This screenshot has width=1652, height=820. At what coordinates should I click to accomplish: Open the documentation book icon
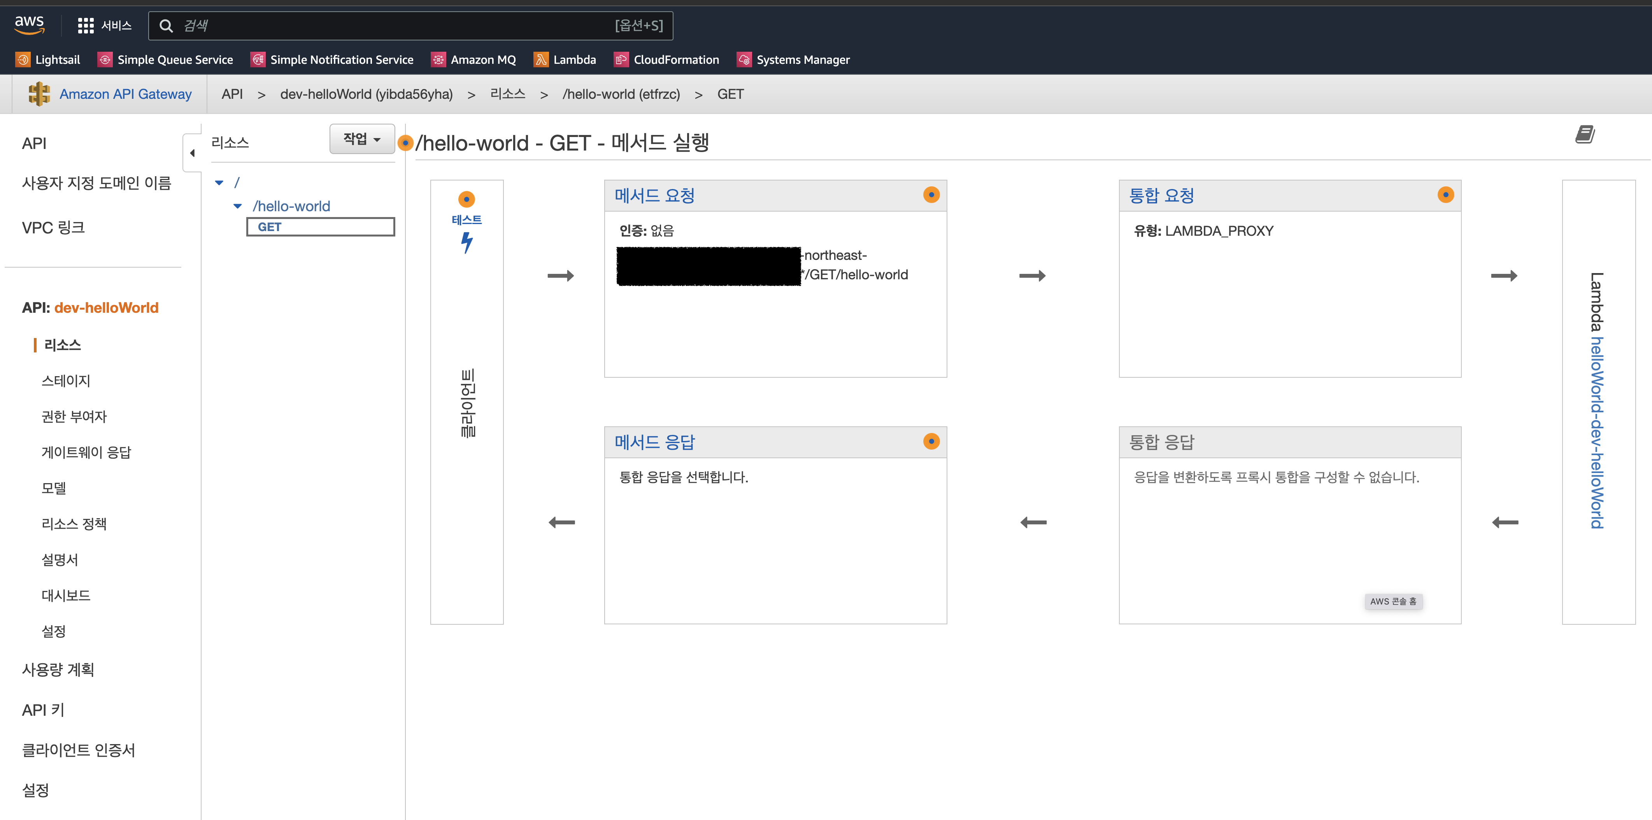coord(1585,135)
